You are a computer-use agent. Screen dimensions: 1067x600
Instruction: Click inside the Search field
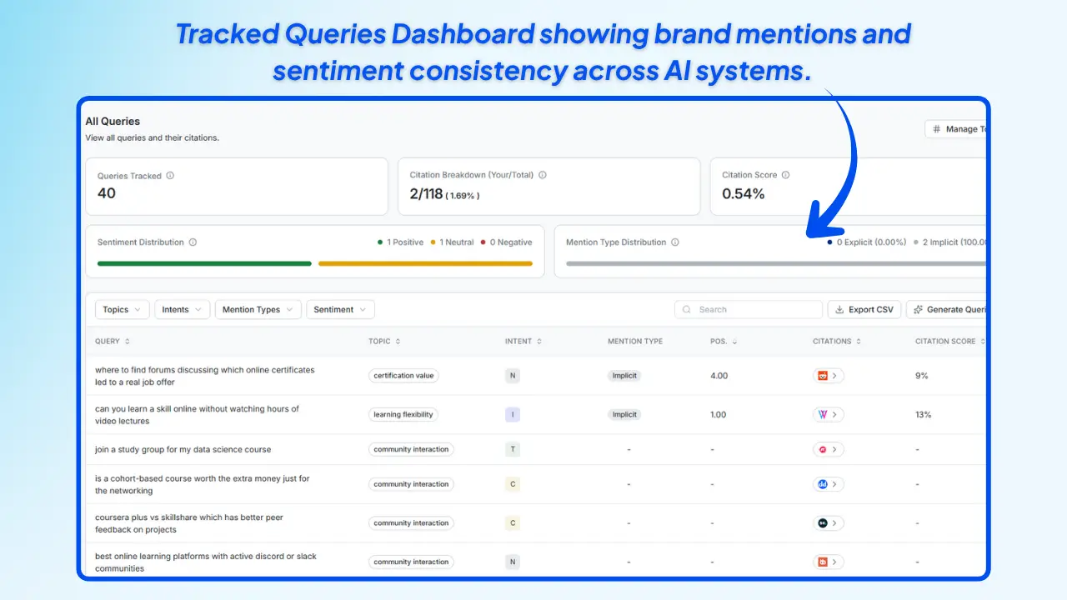(x=748, y=309)
